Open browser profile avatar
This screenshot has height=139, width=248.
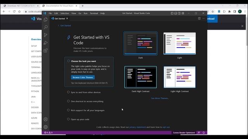240,12
